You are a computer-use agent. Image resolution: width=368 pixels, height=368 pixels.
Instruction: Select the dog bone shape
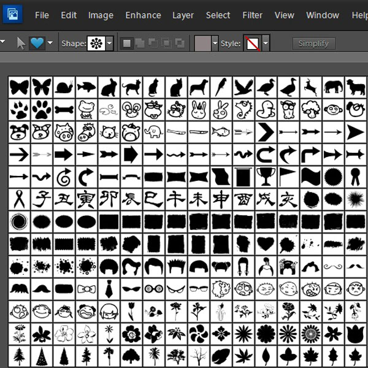(64, 110)
